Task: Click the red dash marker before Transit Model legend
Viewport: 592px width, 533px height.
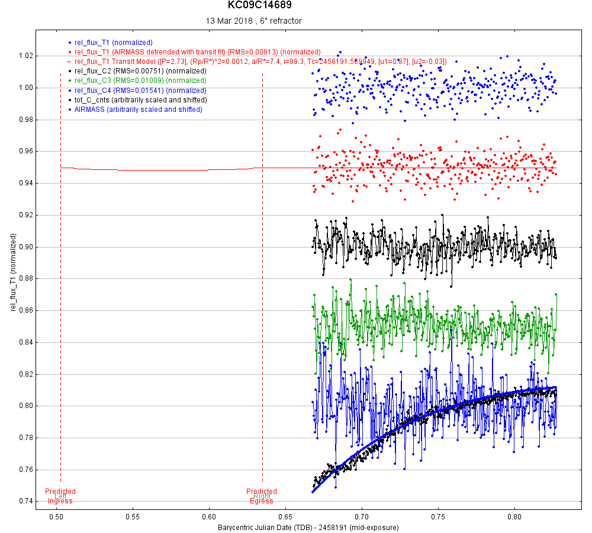Action: (69, 62)
